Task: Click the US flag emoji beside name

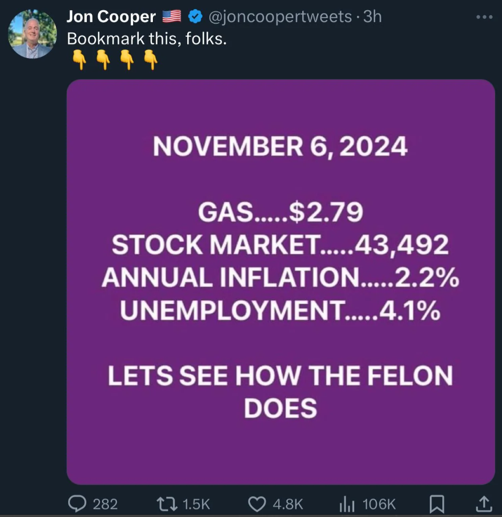Action: tap(171, 17)
